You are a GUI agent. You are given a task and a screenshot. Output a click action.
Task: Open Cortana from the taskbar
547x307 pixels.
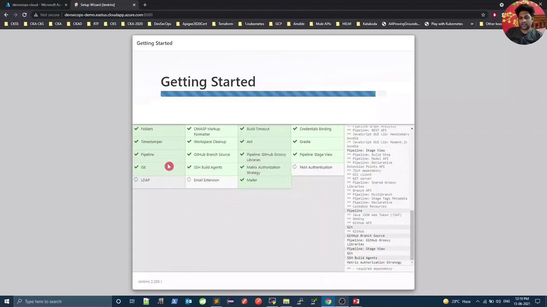[118, 301]
